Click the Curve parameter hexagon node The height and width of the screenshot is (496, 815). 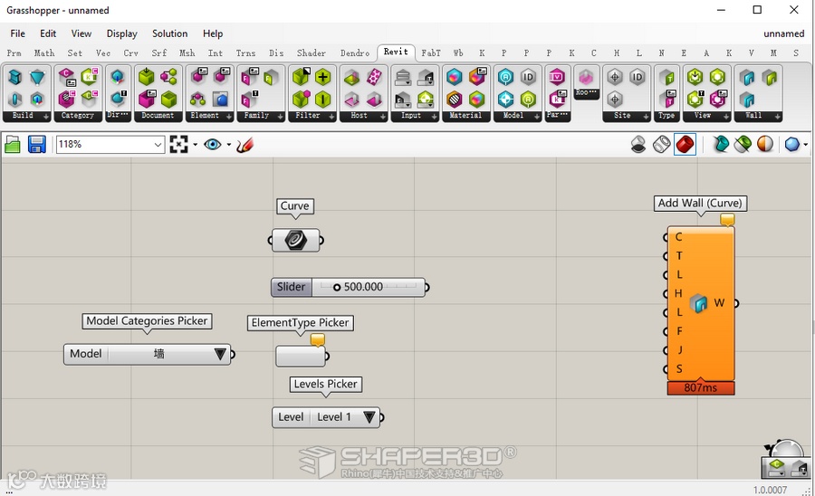point(296,241)
